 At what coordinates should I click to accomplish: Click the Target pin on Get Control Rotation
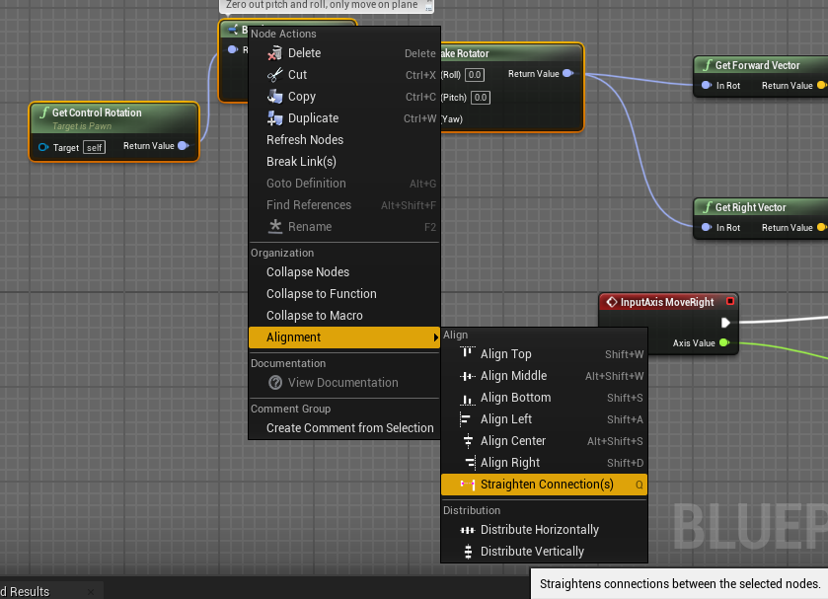pos(43,147)
